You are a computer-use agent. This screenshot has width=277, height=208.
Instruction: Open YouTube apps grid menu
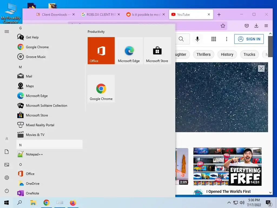(x=214, y=39)
